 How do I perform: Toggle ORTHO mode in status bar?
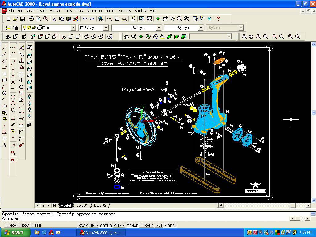coord(106,226)
